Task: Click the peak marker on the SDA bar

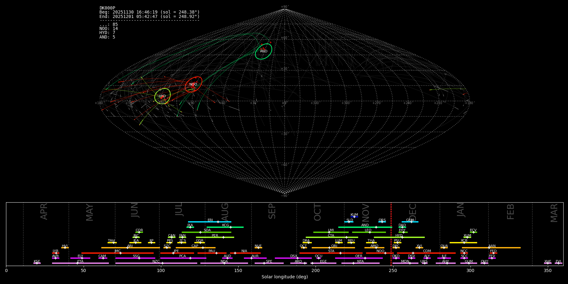Action: click(x=200, y=232)
